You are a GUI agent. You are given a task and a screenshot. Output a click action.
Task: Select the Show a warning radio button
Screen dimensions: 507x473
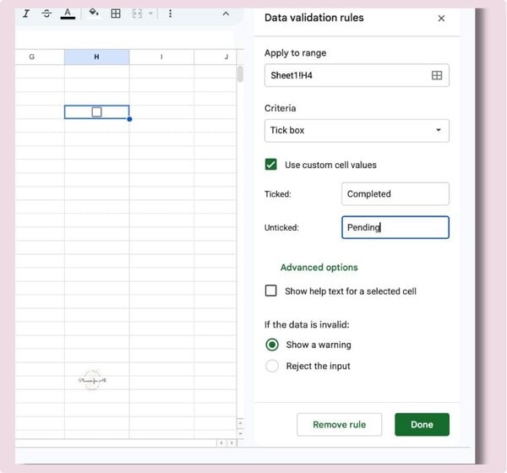pyautogui.click(x=272, y=345)
